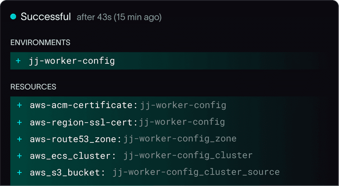Click the Successful status heading
The image size is (339, 186).
click(46, 17)
